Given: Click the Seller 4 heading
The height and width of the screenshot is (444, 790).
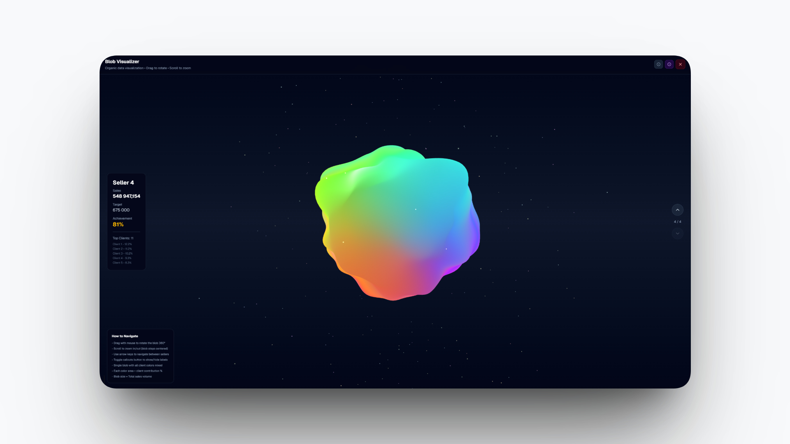Looking at the screenshot, I should 123,183.
